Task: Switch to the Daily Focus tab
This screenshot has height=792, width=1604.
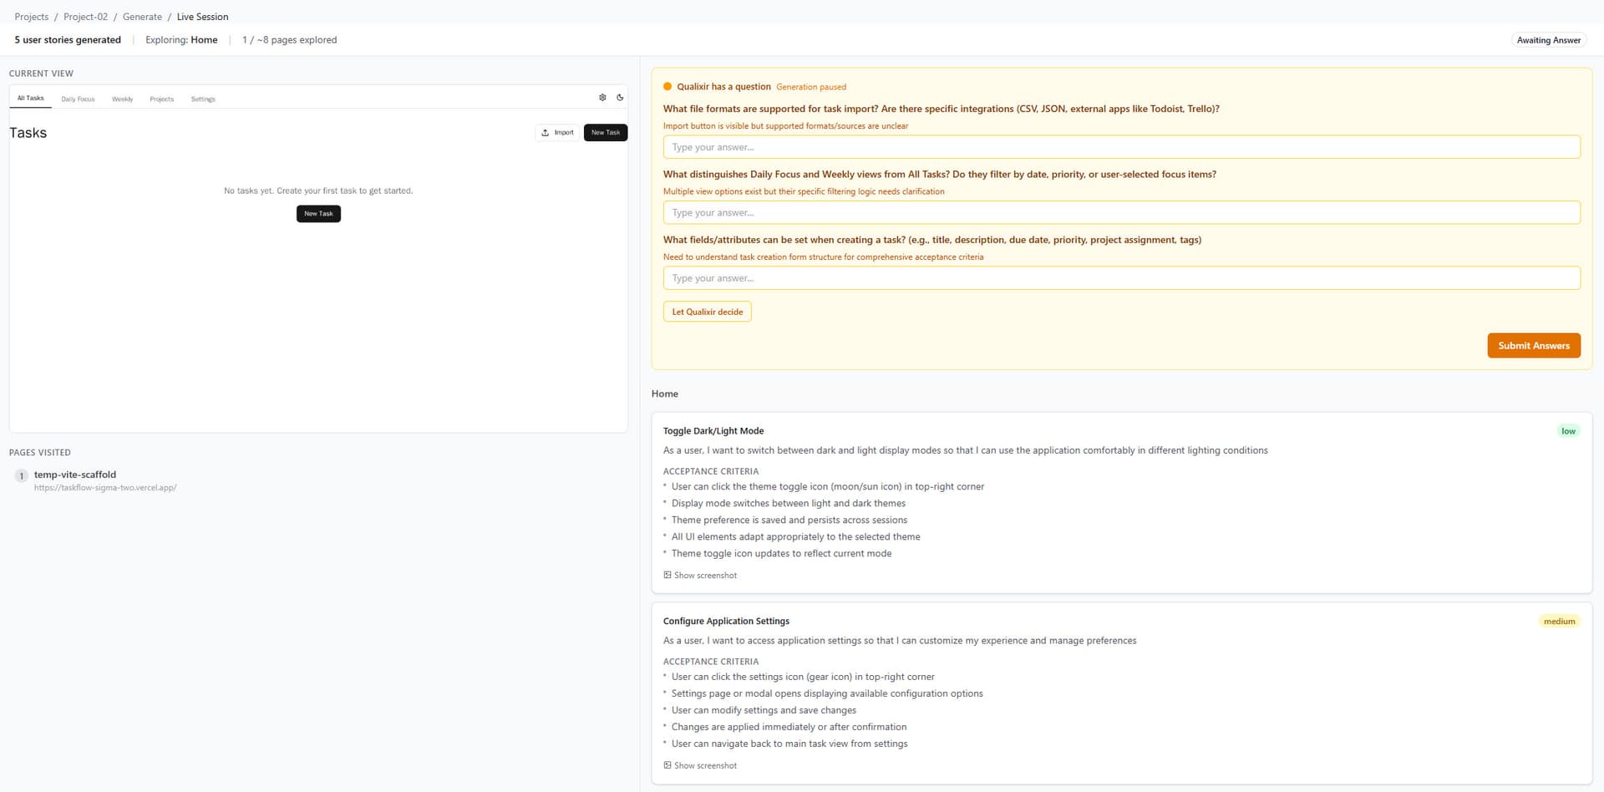Action: point(78,99)
